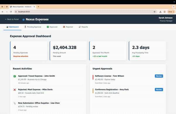Click the $2,404.328 Pending Amount card

(68, 51)
